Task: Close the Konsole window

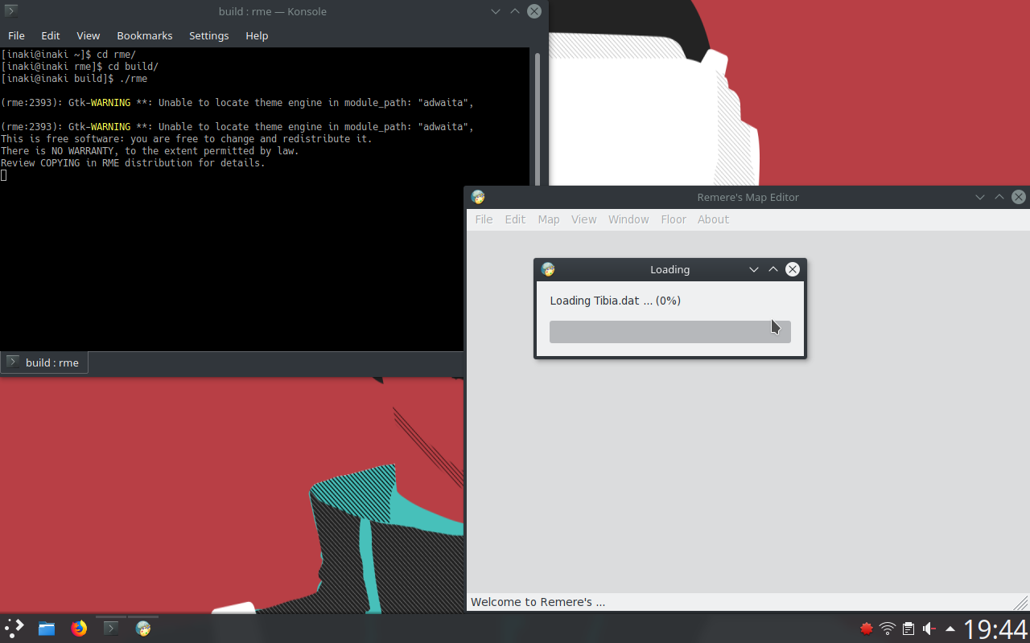Action: pos(534,11)
